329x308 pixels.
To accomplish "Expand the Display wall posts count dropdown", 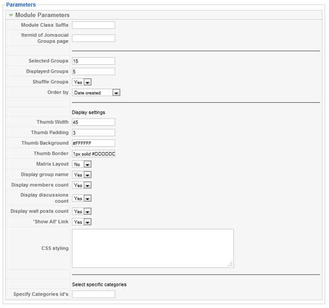I will 82,211.
